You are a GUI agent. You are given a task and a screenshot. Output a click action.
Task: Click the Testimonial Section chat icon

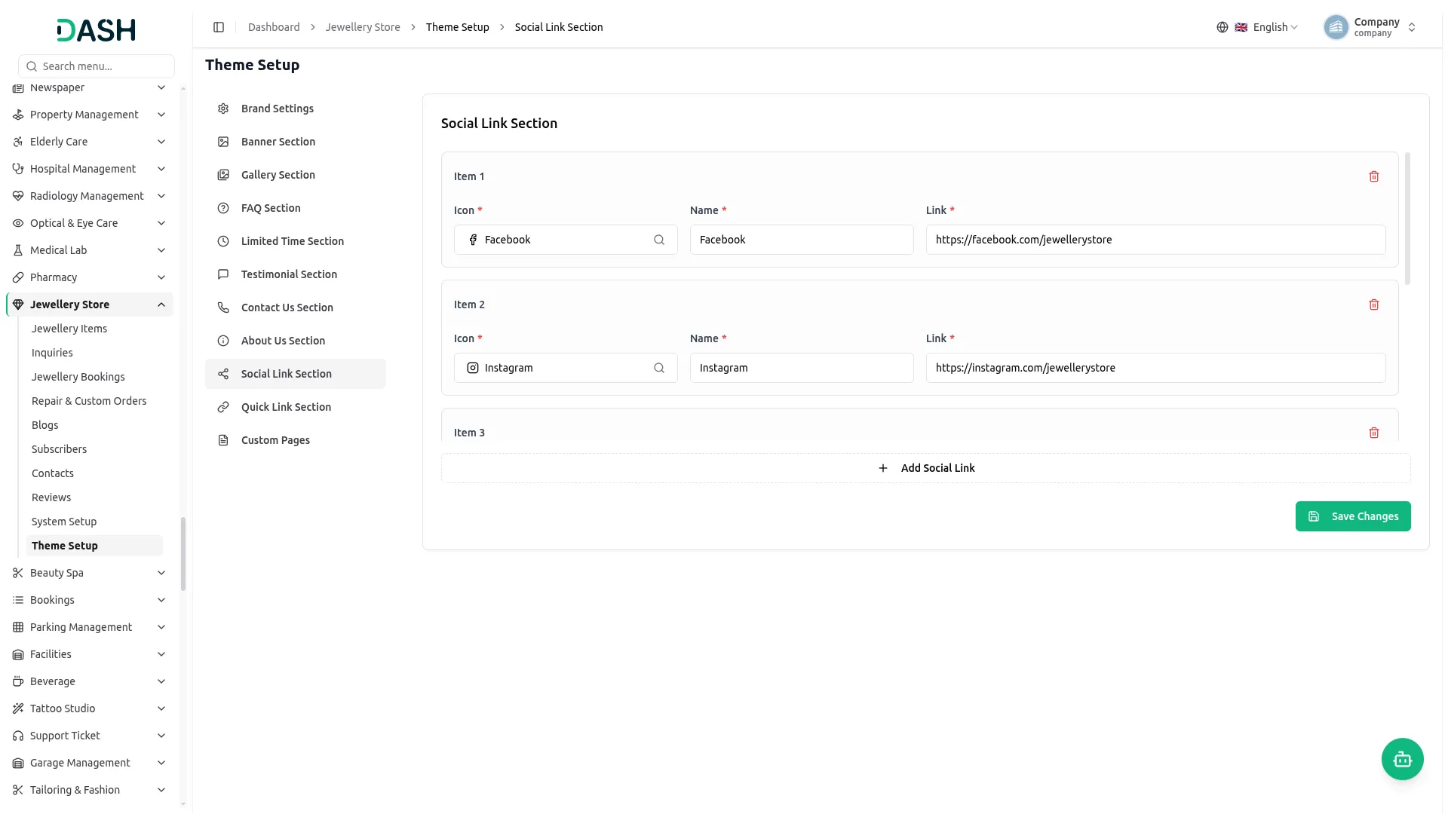(x=223, y=274)
